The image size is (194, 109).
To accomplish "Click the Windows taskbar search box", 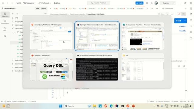I will coord(78,106).
